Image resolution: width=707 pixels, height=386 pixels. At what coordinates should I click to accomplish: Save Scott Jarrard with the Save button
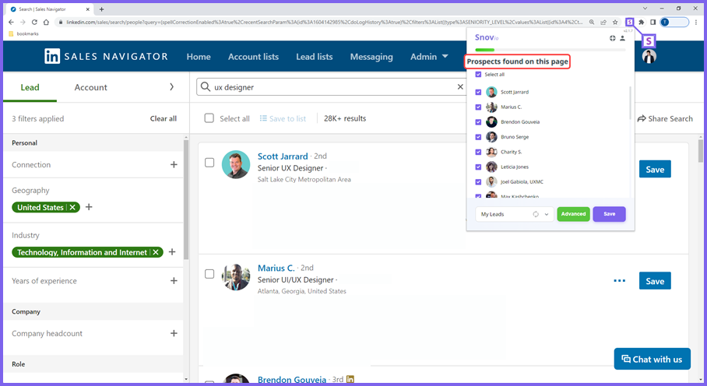click(x=655, y=170)
